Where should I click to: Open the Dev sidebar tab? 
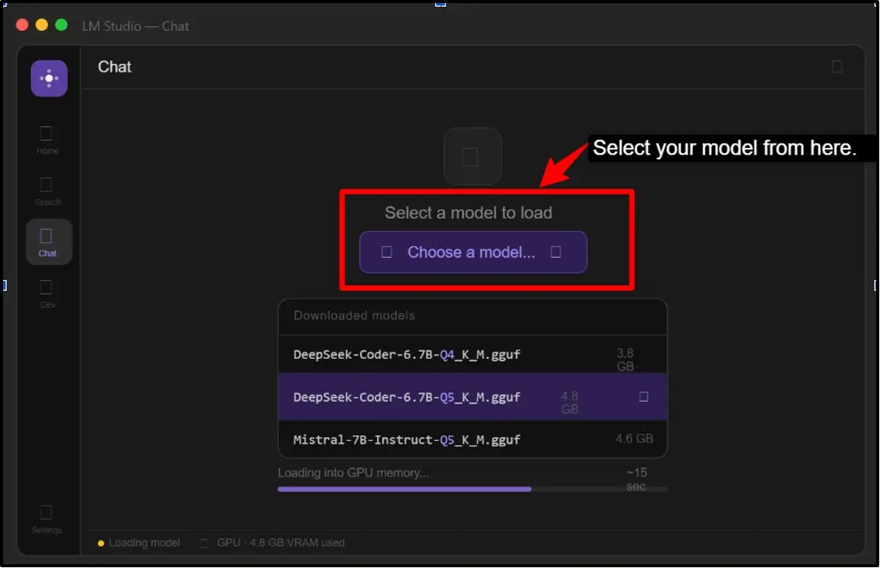coord(47,294)
